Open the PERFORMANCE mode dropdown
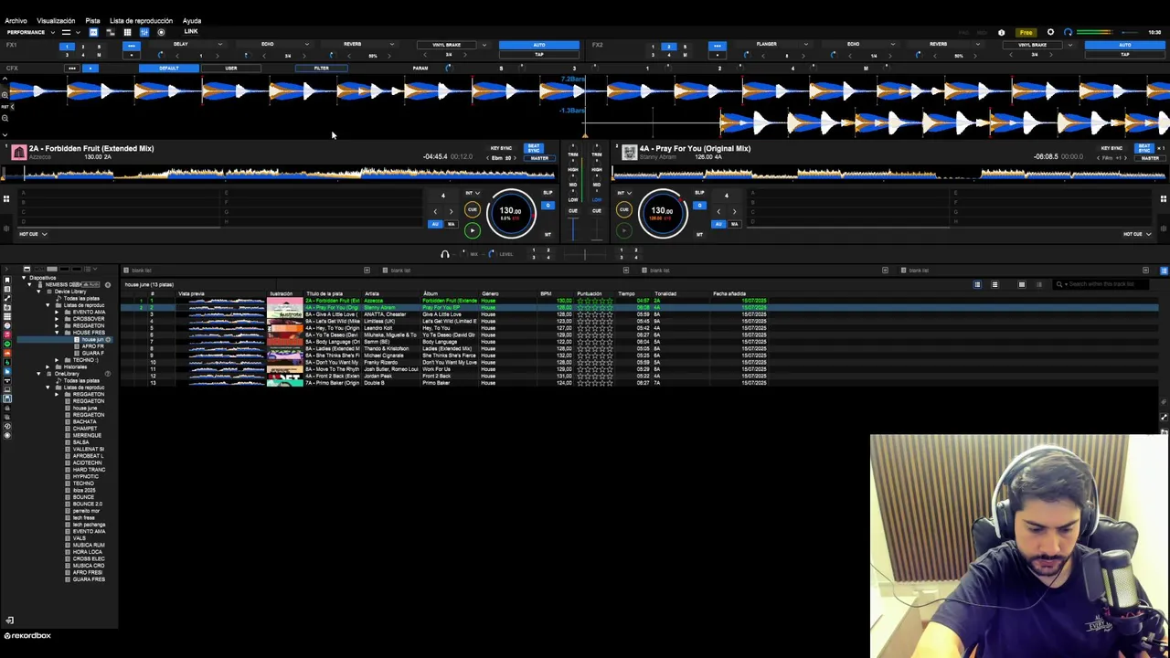Image resolution: width=1170 pixels, height=658 pixels. (30, 32)
